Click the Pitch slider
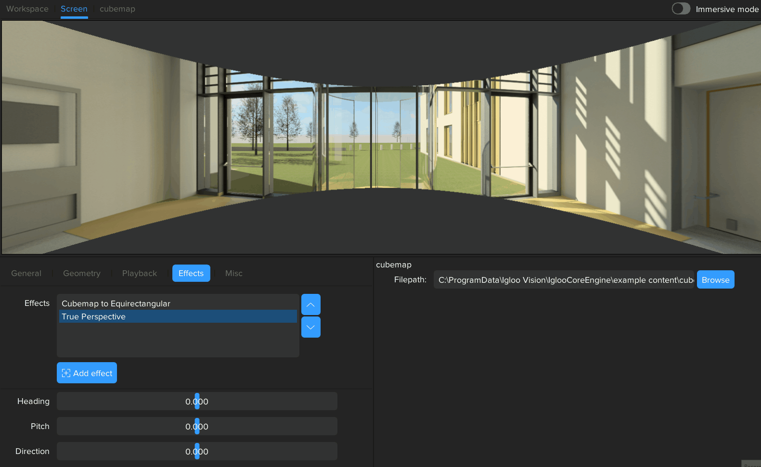The image size is (761, 467). click(x=197, y=426)
